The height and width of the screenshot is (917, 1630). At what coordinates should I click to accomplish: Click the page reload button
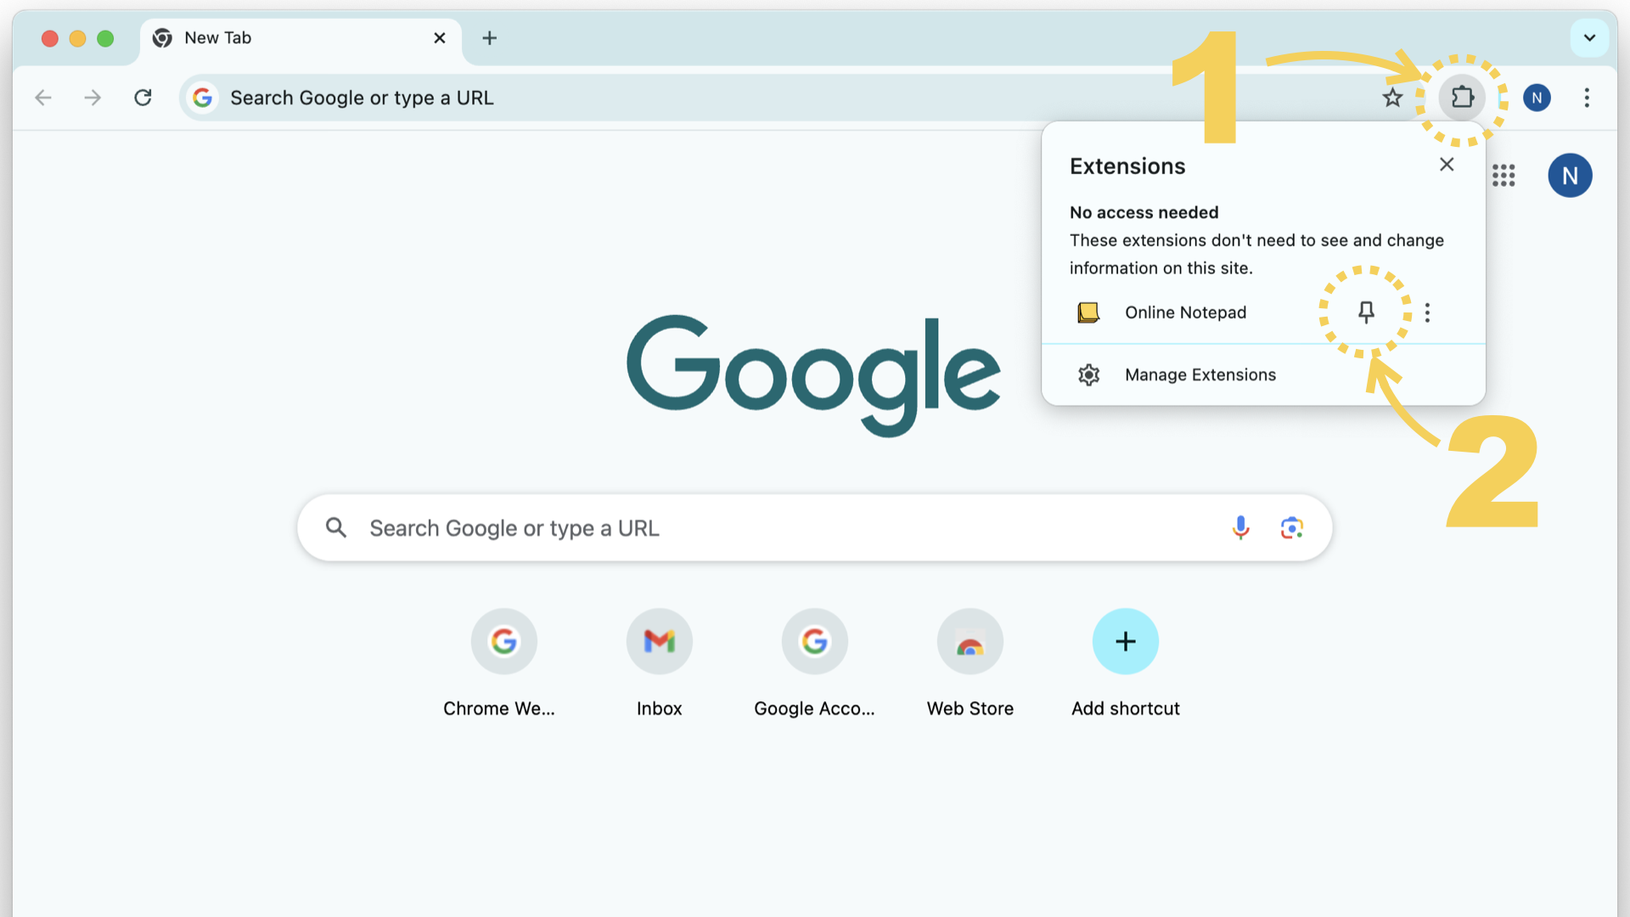point(142,98)
